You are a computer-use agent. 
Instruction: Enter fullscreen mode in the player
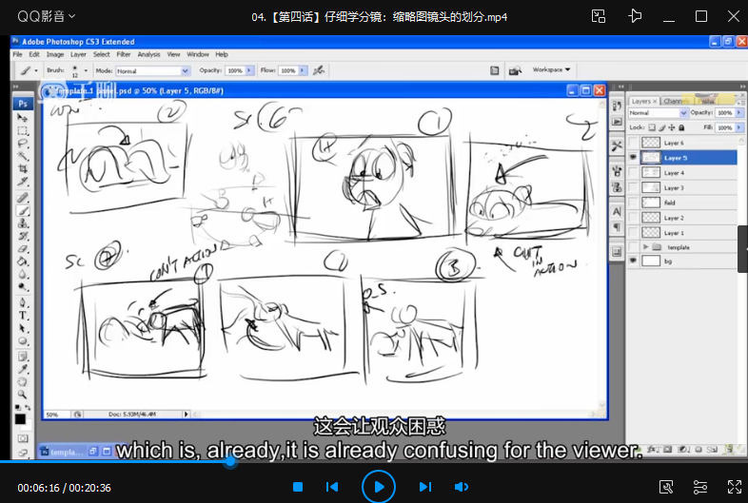(734, 487)
